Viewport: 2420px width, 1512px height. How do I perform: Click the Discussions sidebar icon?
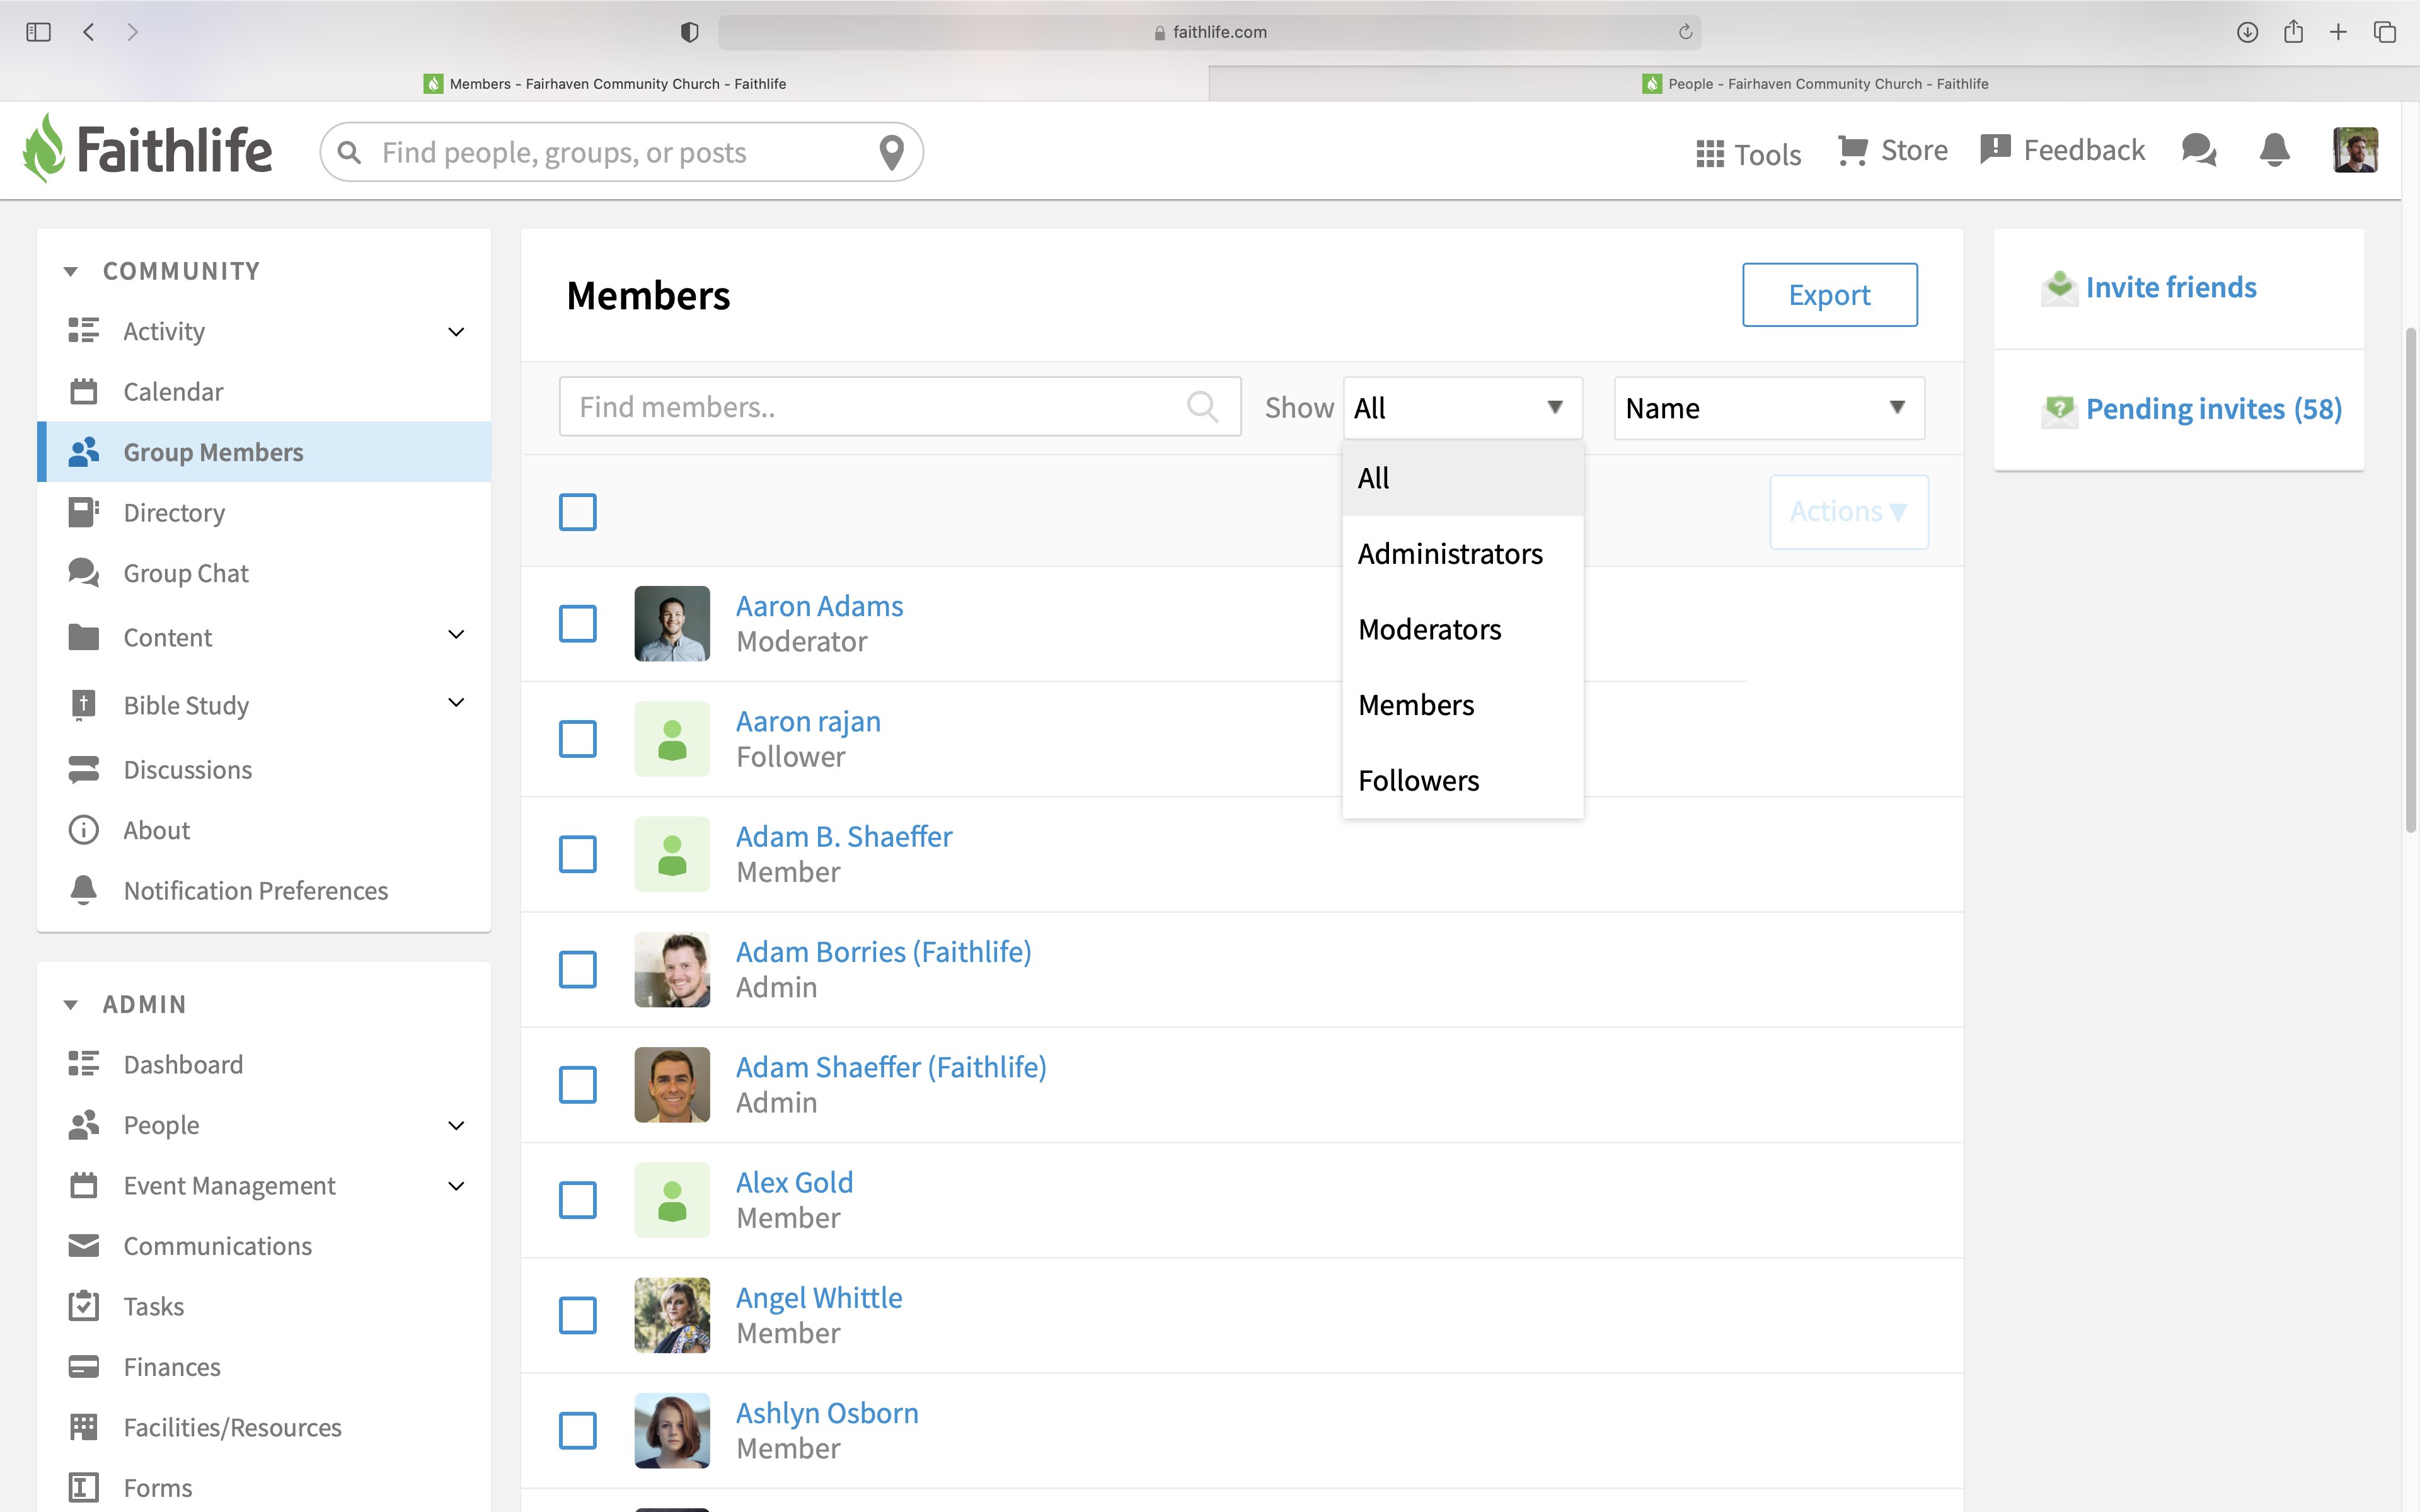[84, 769]
